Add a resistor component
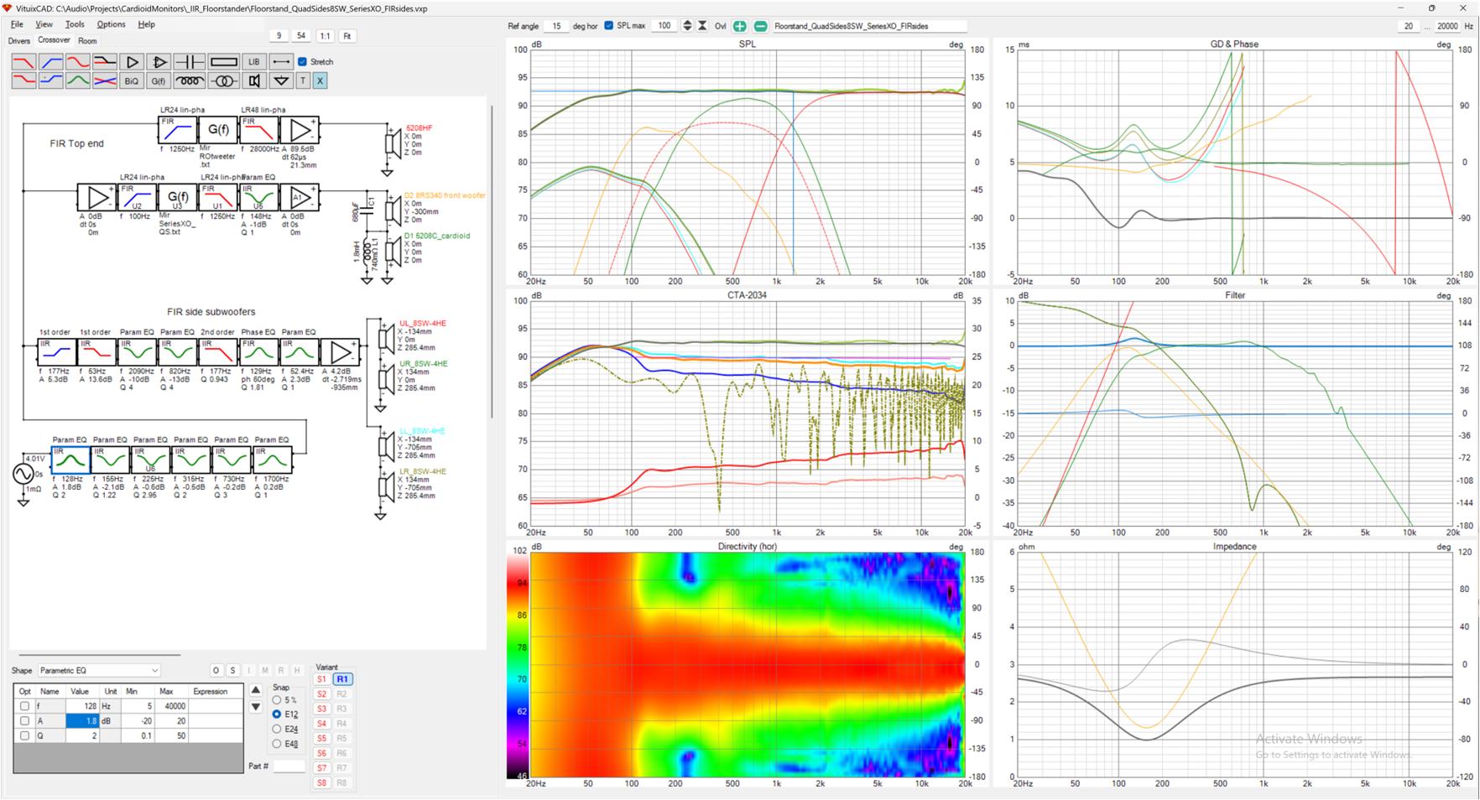 224,62
